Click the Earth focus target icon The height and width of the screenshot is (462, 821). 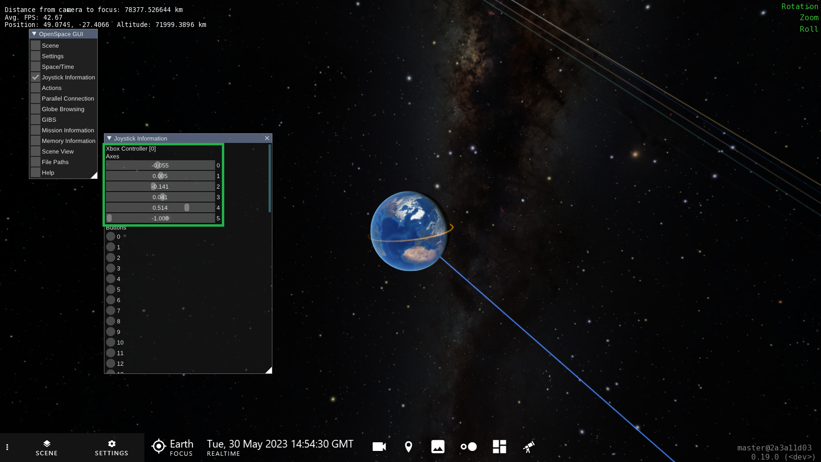point(159,446)
